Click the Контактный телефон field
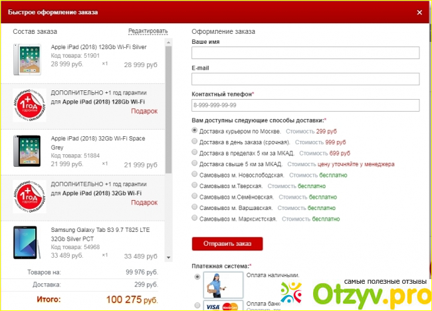 tap(305, 105)
